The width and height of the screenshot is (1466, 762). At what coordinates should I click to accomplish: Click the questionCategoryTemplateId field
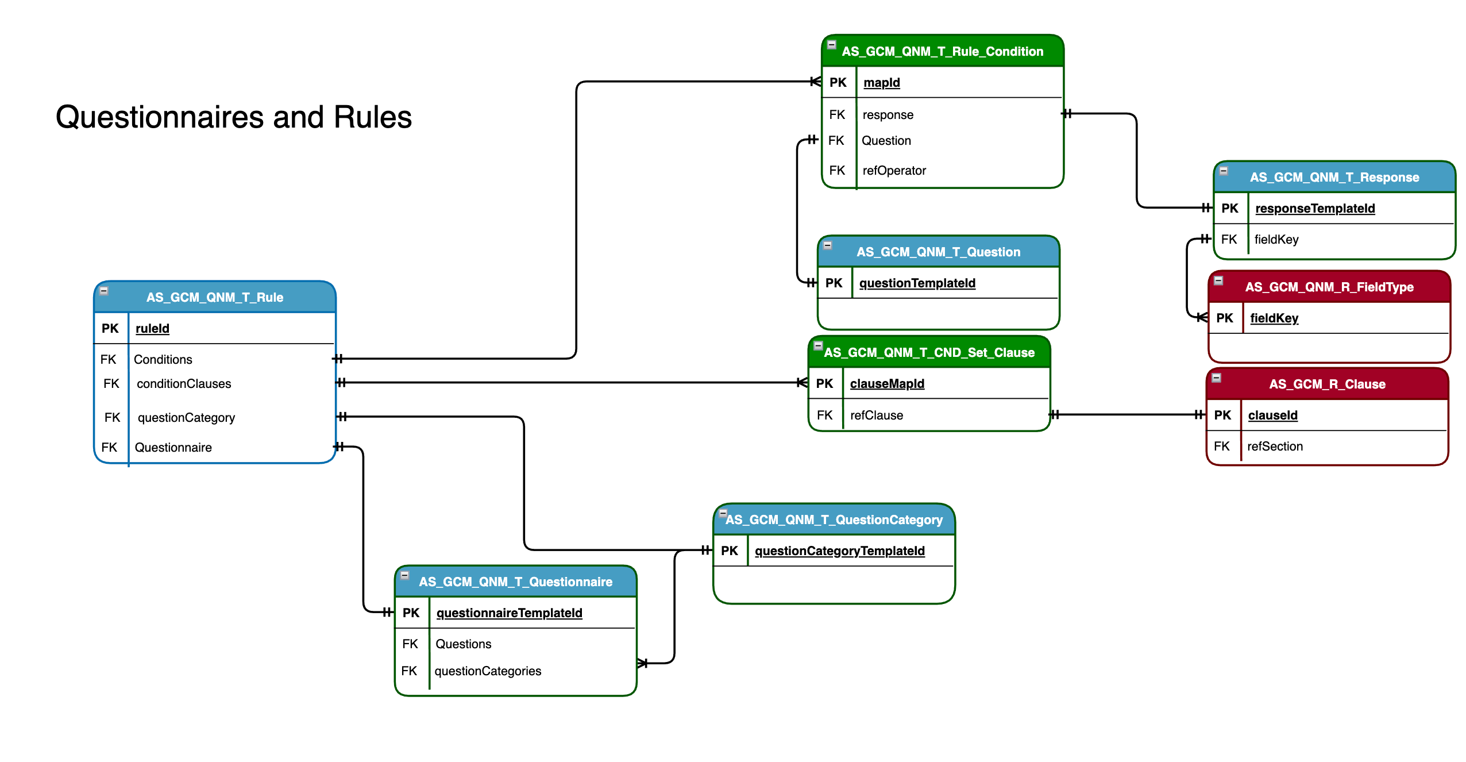click(x=840, y=551)
